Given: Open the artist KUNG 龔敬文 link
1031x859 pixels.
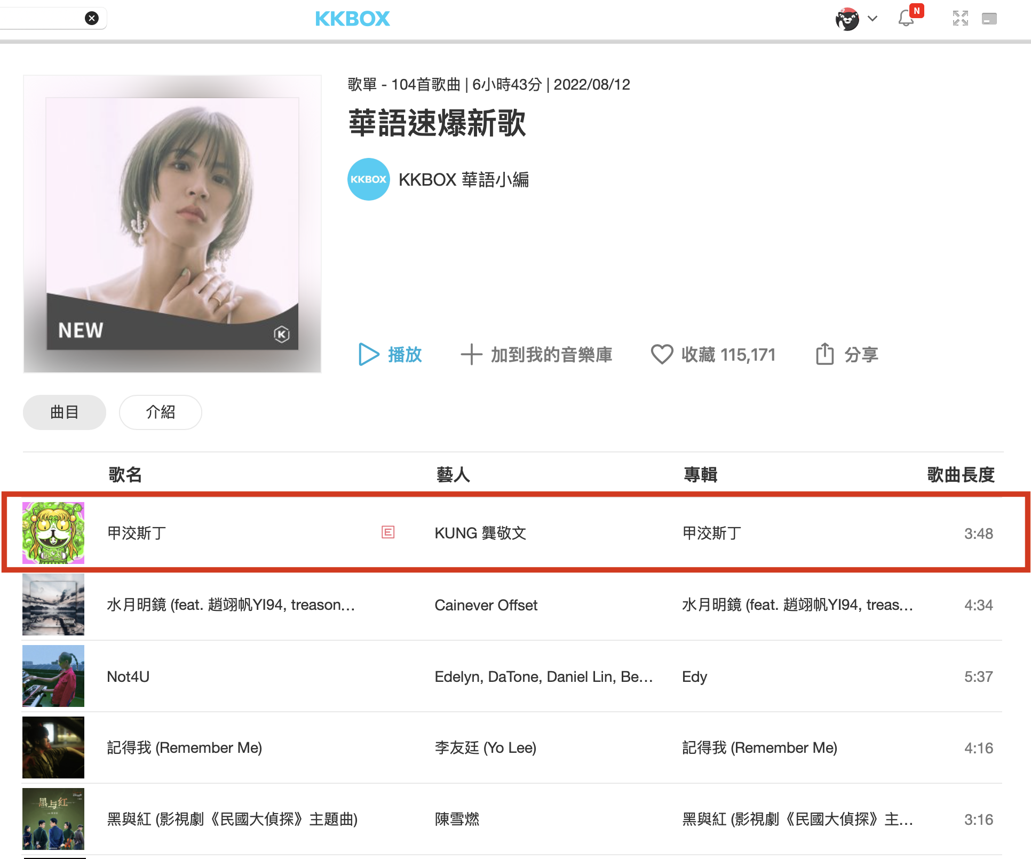Looking at the screenshot, I should tap(480, 533).
